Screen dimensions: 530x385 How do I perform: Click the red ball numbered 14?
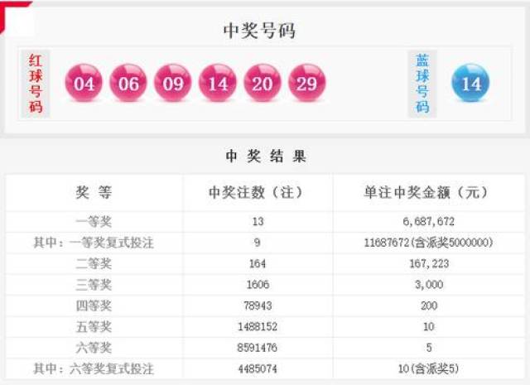(217, 83)
